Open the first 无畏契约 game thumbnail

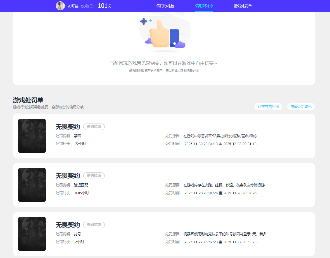coord(32,136)
